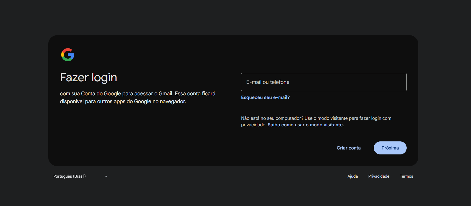Click the Google logo
The width and height of the screenshot is (471, 206).
tap(68, 55)
